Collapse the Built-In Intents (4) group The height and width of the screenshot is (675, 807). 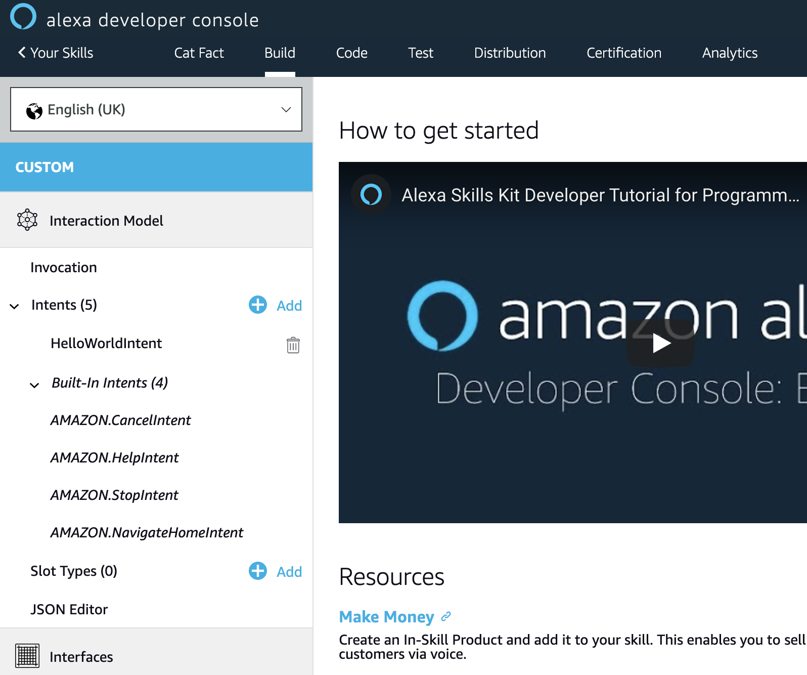click(x=34, y=385)
